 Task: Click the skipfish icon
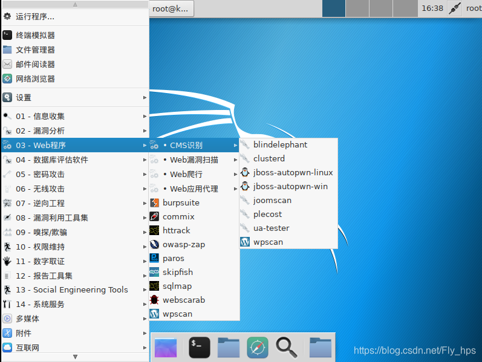tap(154, 273)
